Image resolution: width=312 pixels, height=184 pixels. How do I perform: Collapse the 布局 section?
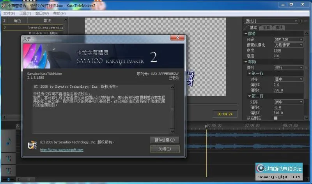(246, 62)
